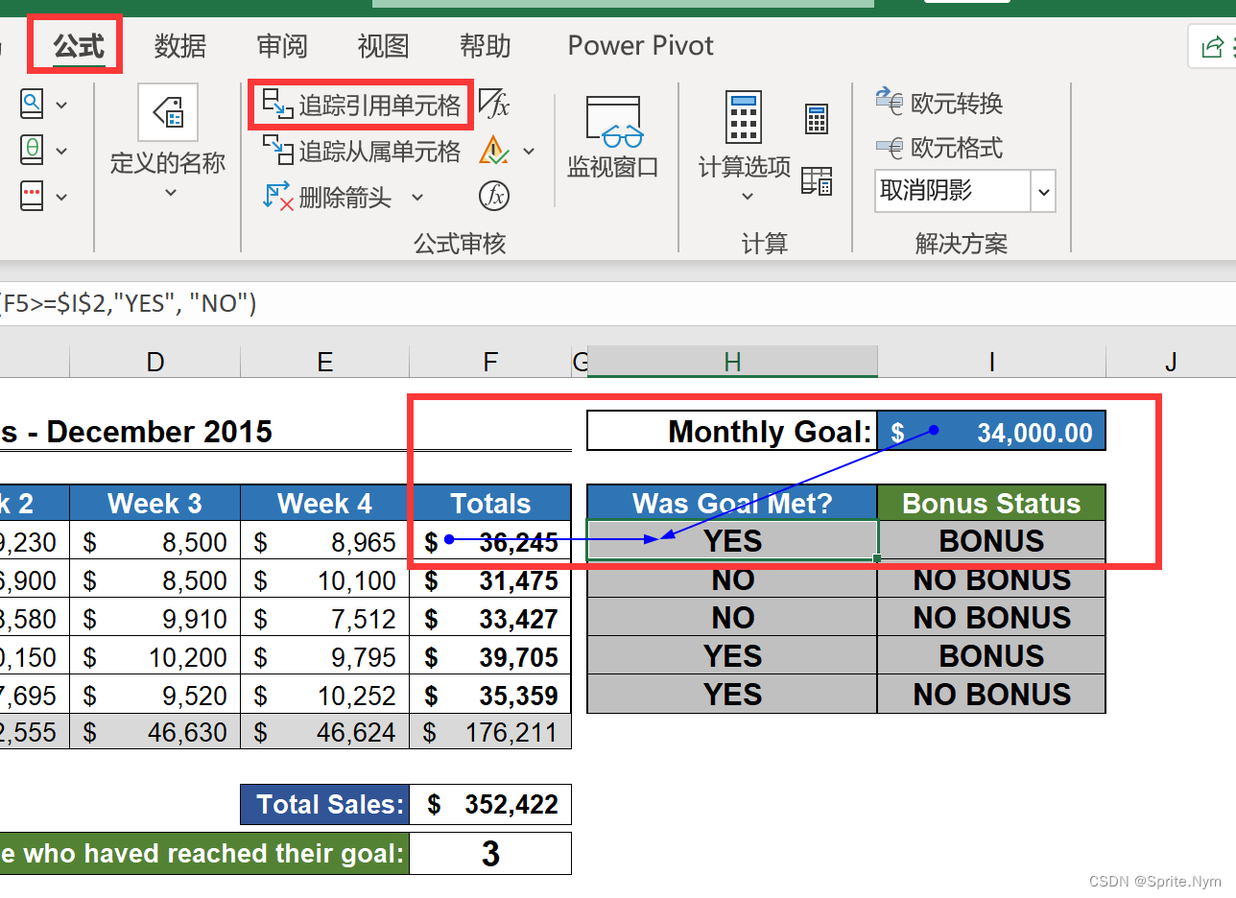Click the lookup and reference function icon
The image size is (1236, 898).
click(32, 103)
